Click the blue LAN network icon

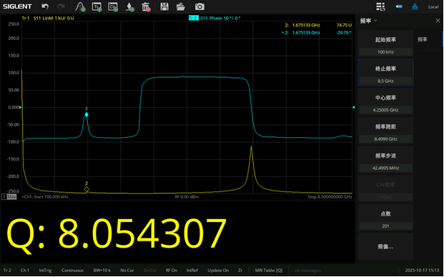(415, 6)
